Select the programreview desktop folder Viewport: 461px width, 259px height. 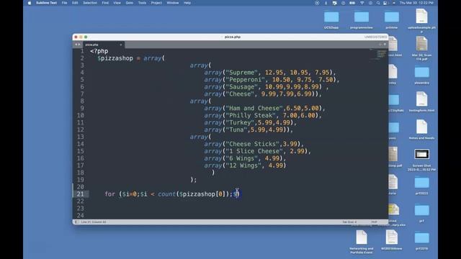tap(362, 20)
